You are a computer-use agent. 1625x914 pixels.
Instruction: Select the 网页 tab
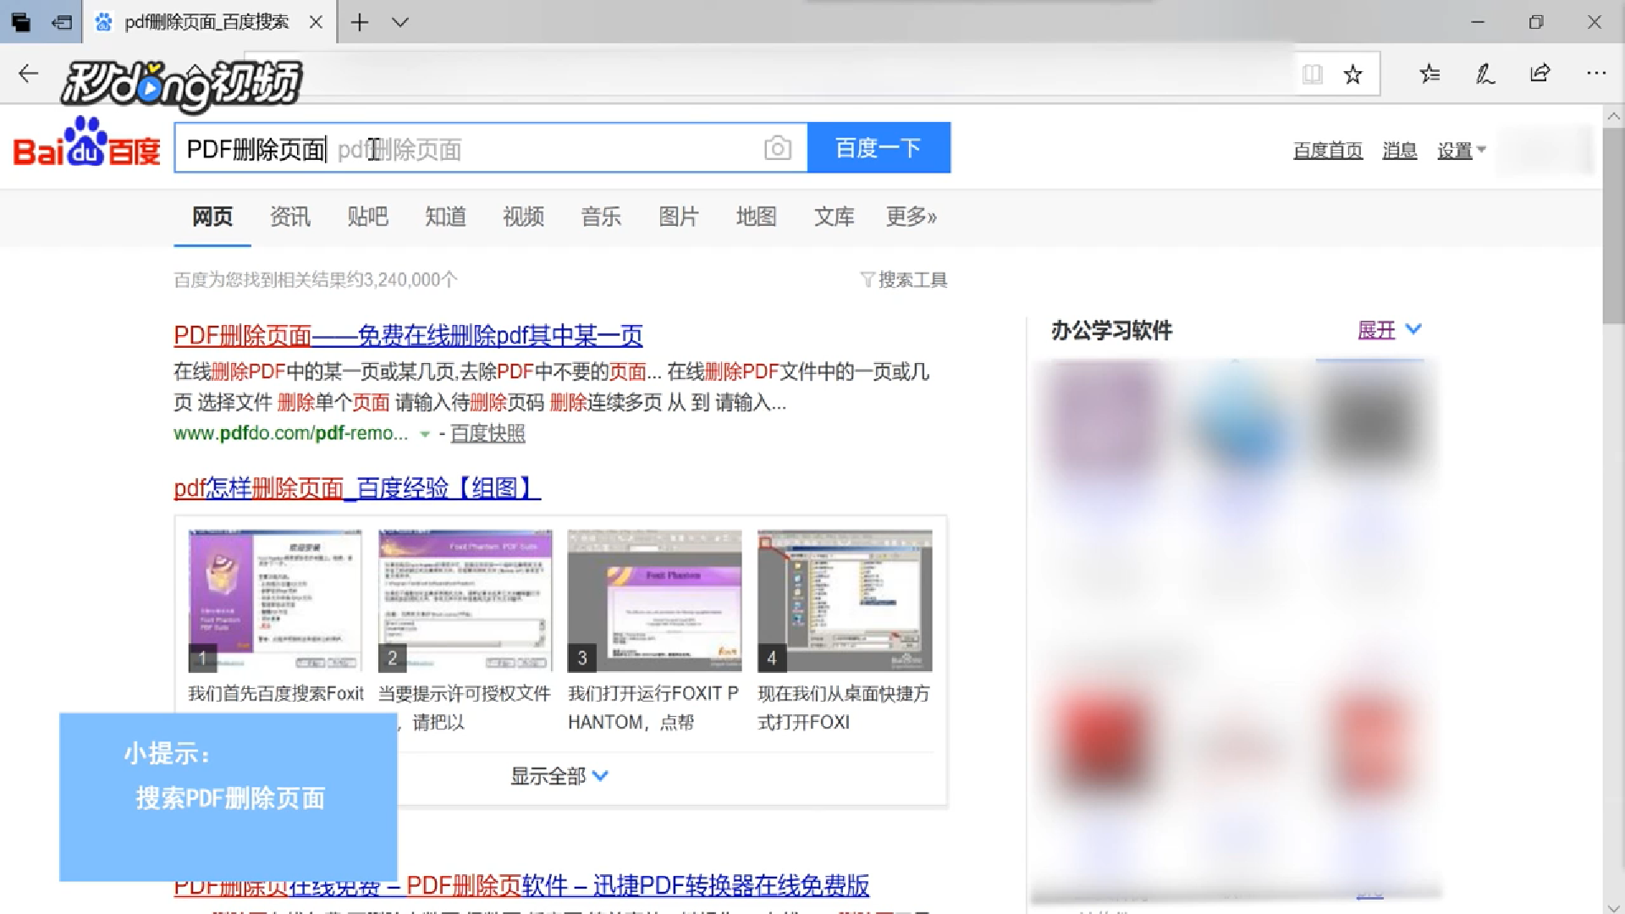click(x=212, y=217)
